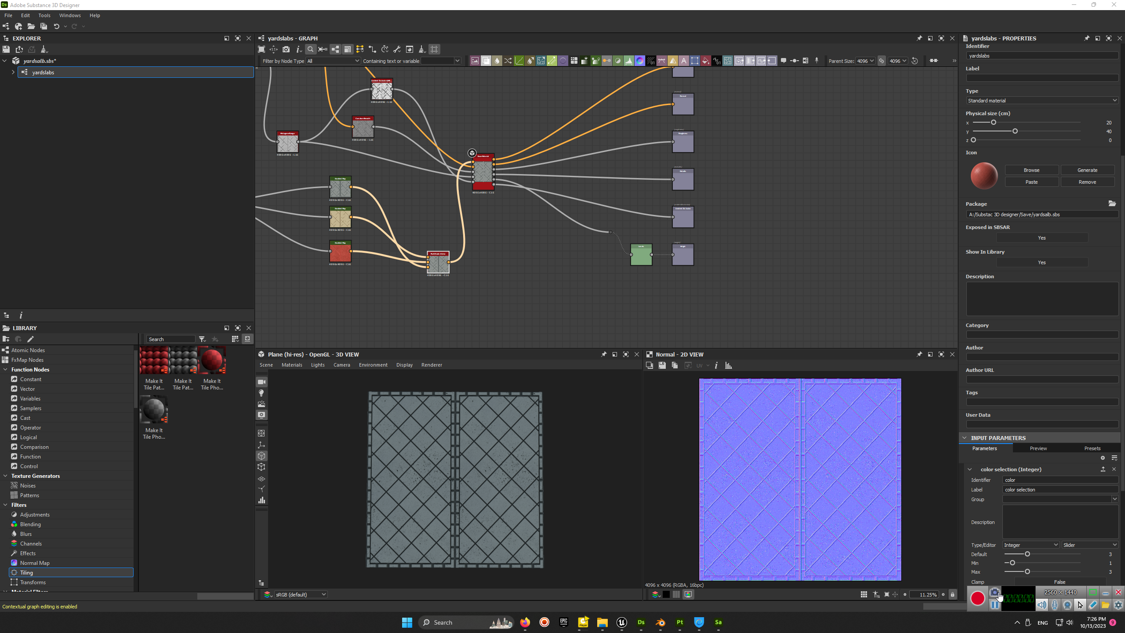Add a Blend node from graph toolbar
Image resolution: width=1125 pixels, height=633 pixels.
[x=486, y=61]
